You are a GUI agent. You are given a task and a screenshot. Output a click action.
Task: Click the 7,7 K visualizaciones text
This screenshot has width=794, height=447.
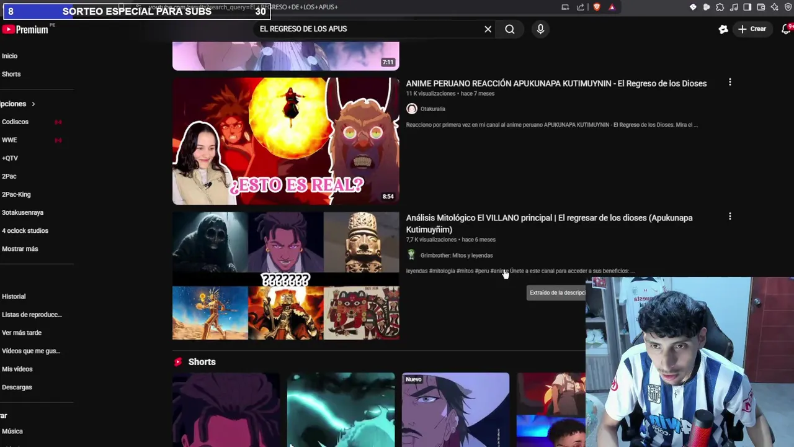[x=431, y=240]
